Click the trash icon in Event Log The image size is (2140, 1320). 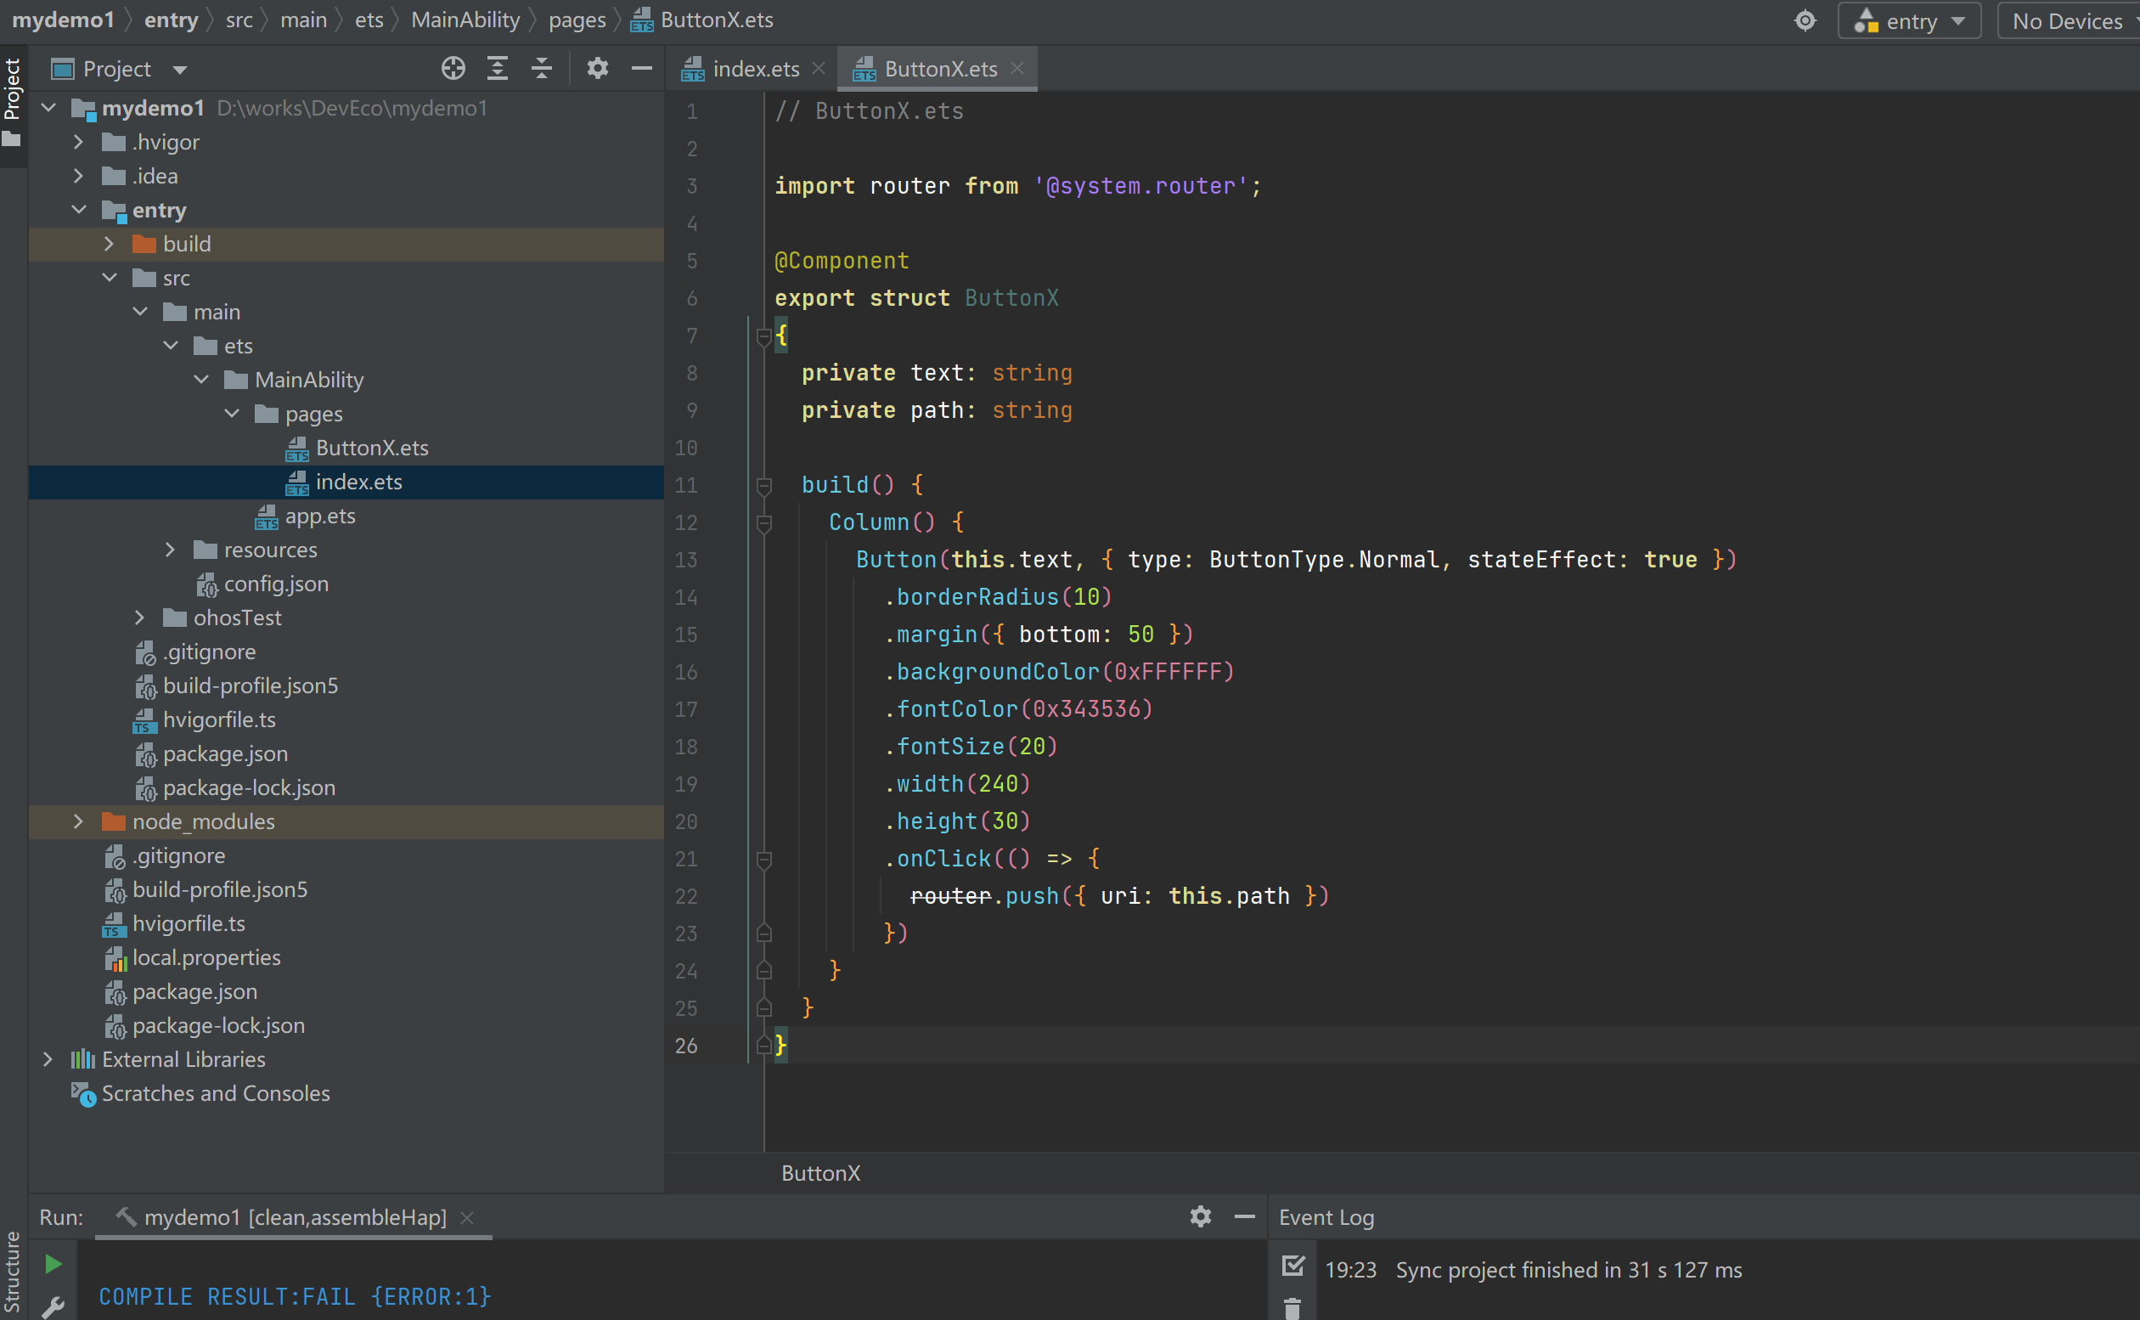pos(1292,1308)
